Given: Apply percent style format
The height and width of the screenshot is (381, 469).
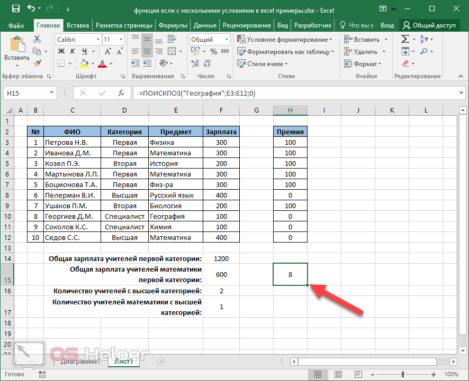Looking at the screenshot, I should 213,51.
